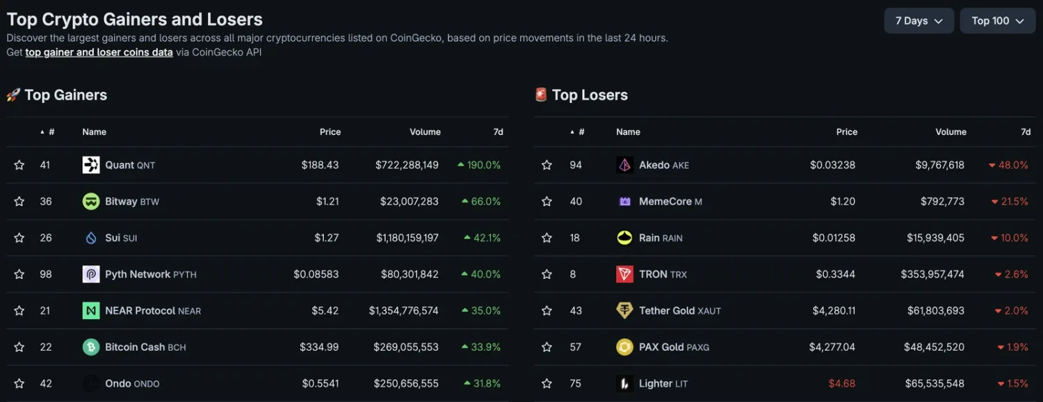1043x402 pixels.
Task: Click the MemeCore logo icon
Action: coord(625,202)
